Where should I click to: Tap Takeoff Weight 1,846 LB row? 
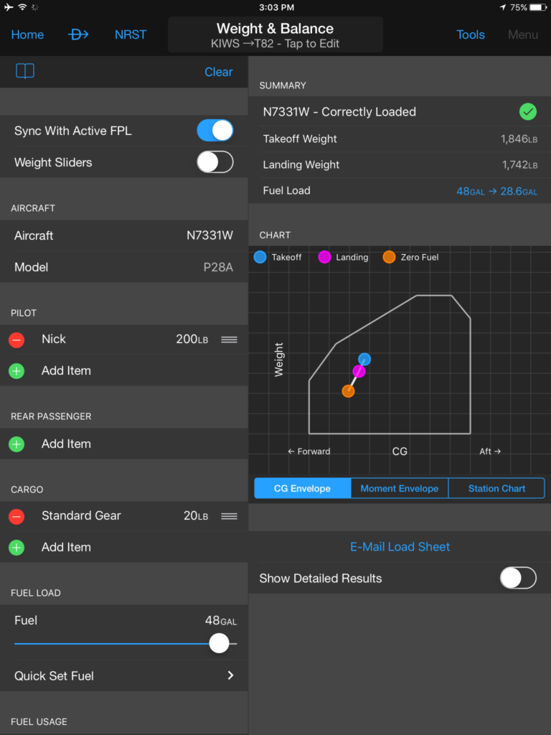tap(400, 139)
